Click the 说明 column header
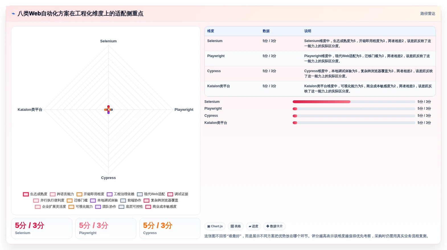The height and width of the screenshot is (250, 447). (308, 31)
